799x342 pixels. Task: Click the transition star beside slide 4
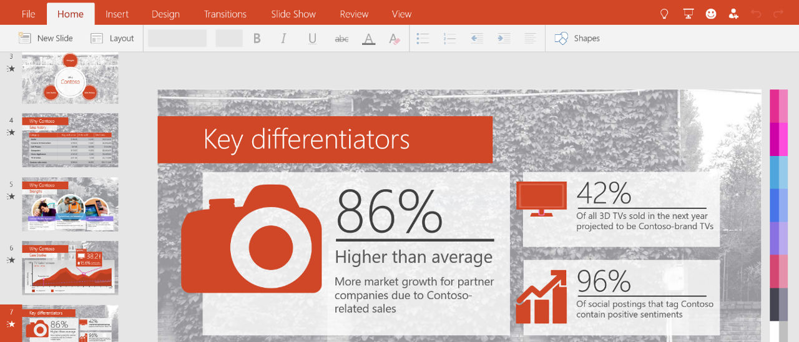[11, 132]
